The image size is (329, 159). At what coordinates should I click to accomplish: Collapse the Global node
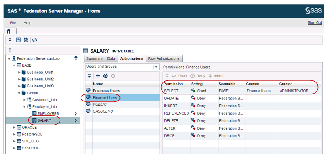19,93
